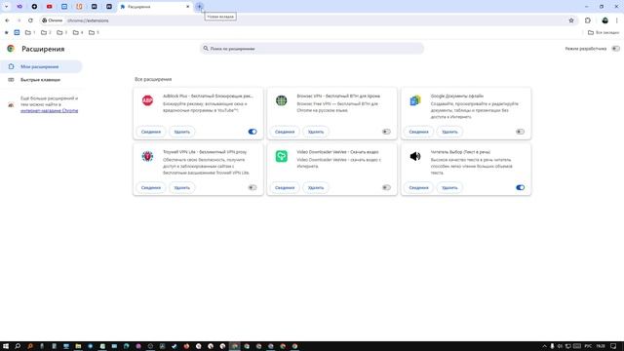Toggle Режим разработчика switch
624x351 pixels.
point(615,49)
